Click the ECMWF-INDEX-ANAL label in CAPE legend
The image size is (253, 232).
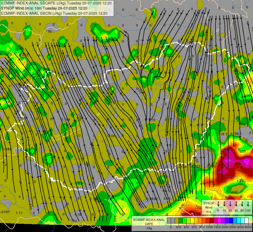(x=149, y=220)
